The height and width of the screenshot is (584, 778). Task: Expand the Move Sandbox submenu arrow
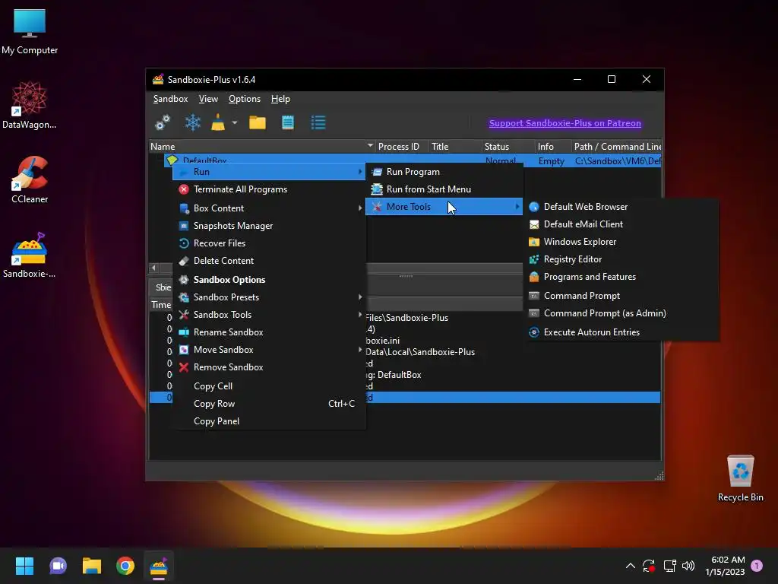point(359,350)
